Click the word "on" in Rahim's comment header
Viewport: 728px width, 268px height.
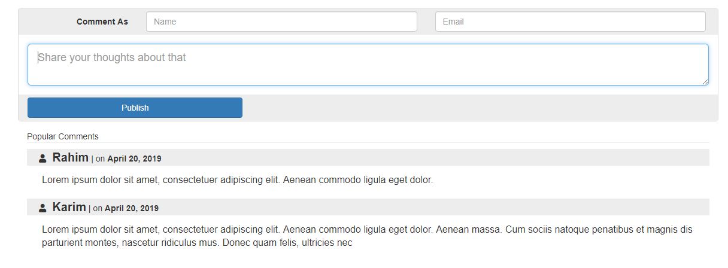click(100, 159)
